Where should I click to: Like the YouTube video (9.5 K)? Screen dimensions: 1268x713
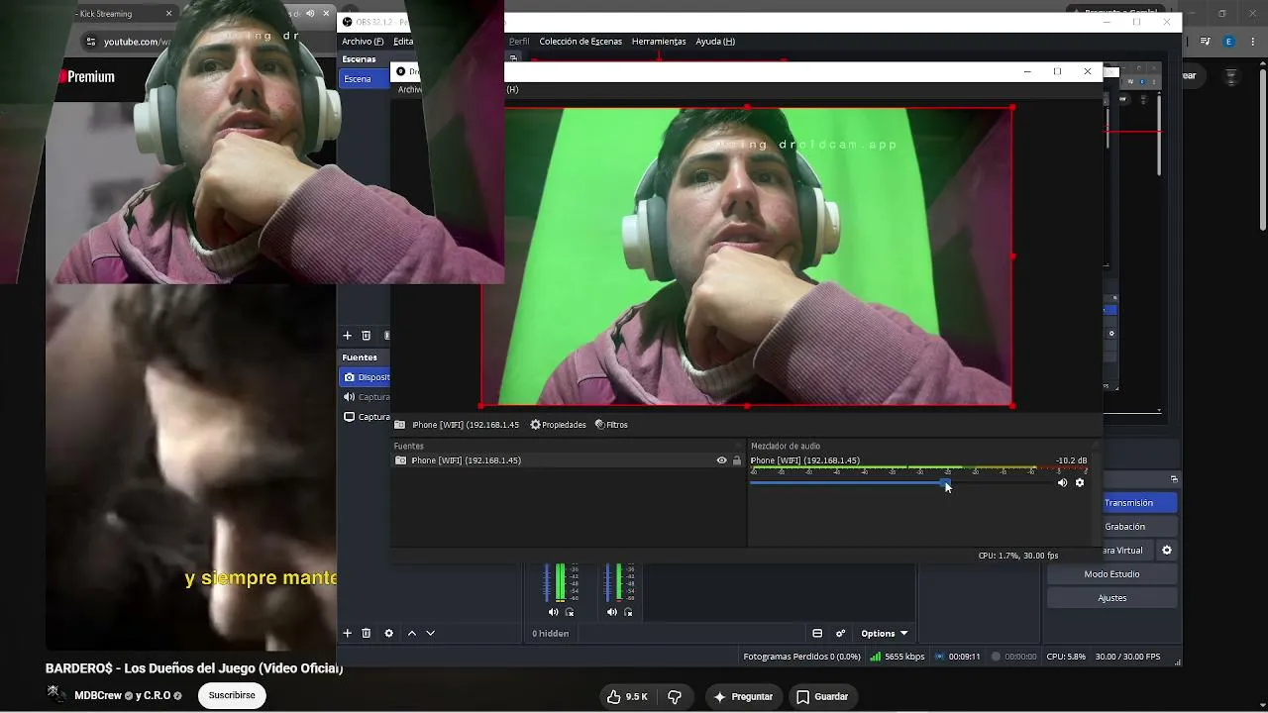click(x=627, y=697)
